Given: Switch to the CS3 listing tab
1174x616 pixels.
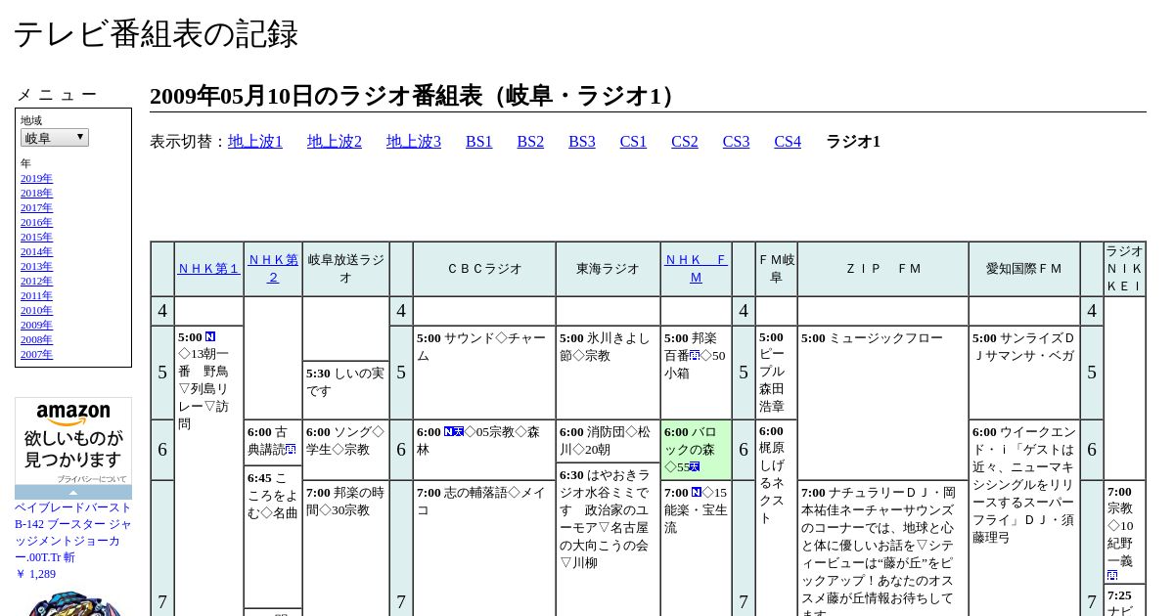Looking at the screenshot, I should (x=736, y=142).
